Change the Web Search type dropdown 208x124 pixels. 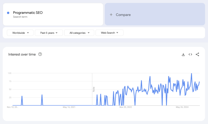(109, 33)
